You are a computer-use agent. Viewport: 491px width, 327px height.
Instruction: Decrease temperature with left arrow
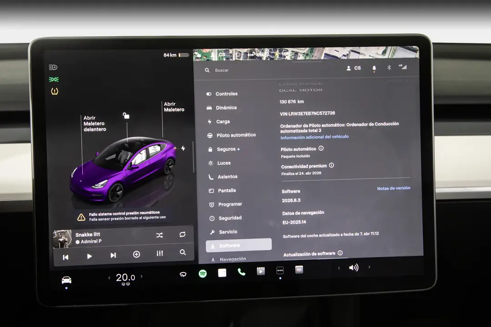click(109, 277)
